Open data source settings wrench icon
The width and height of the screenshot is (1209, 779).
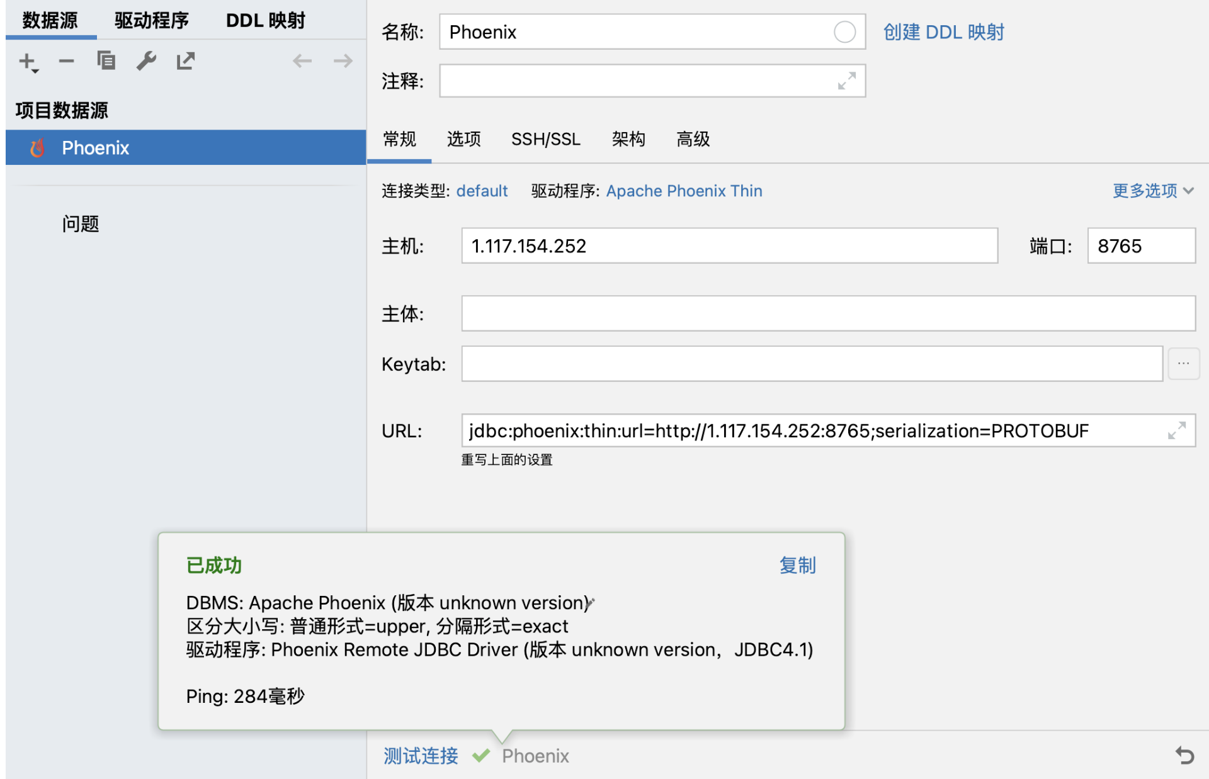tap(146, 61)
